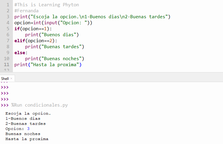Click line number 5 in the gutter
Viewport: 223px width, 144px height.
tap(7, 29)
